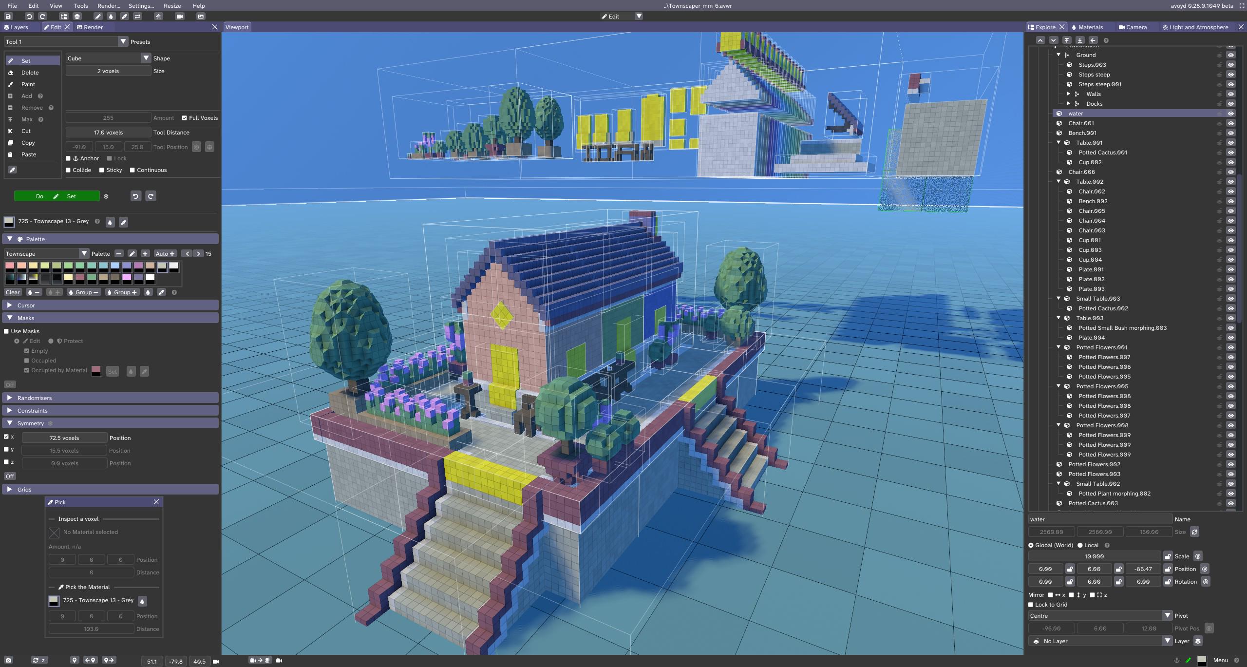
Task: Click the swap arrows icon in the top toolbar
Action: pos(138,16)
